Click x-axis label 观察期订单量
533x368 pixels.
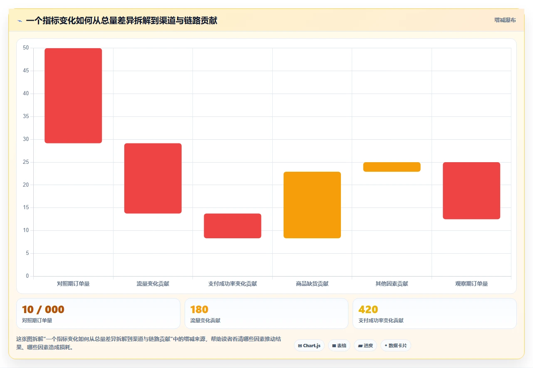coord(471,284)
